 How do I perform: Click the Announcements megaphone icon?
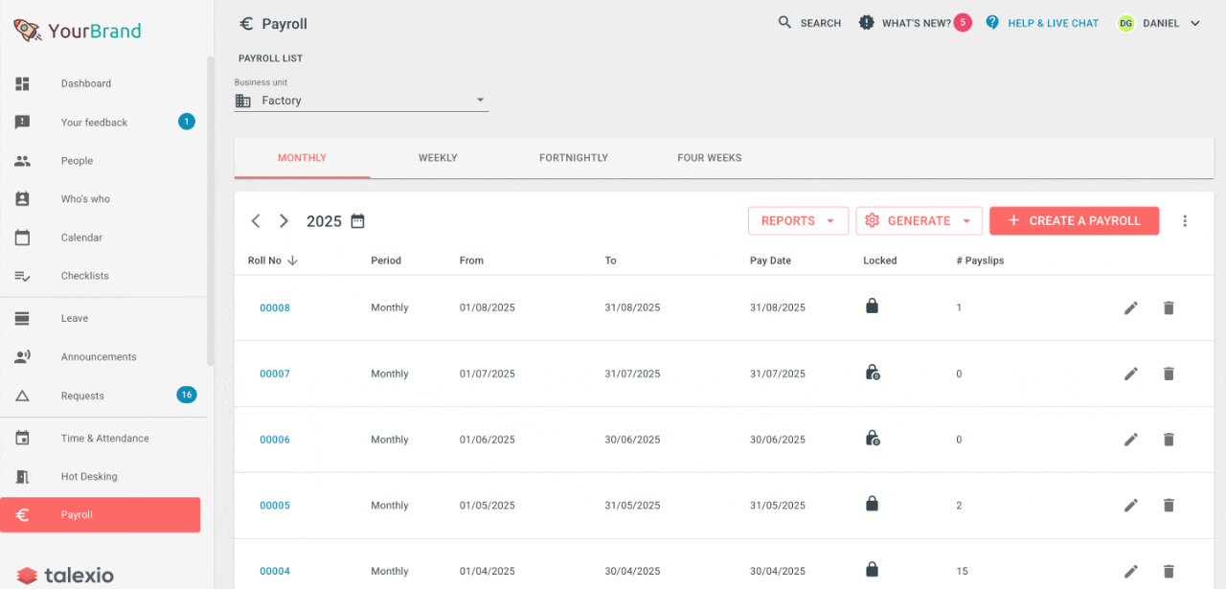(x=23, y=357)
